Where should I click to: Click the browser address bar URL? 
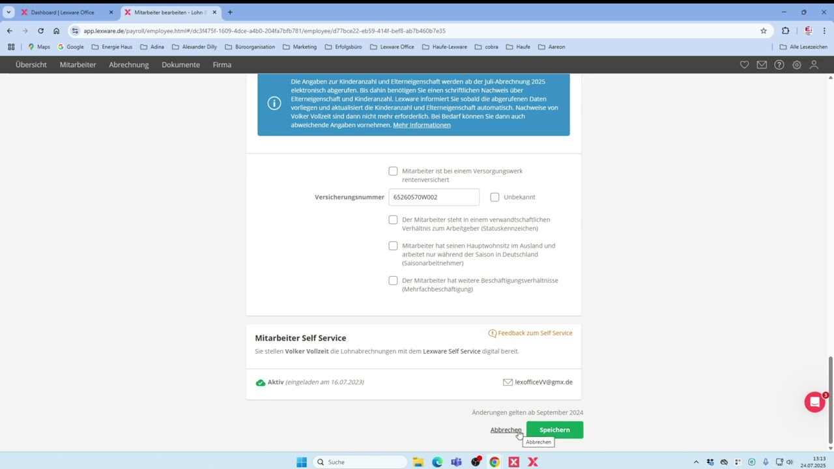coord(264,31)
